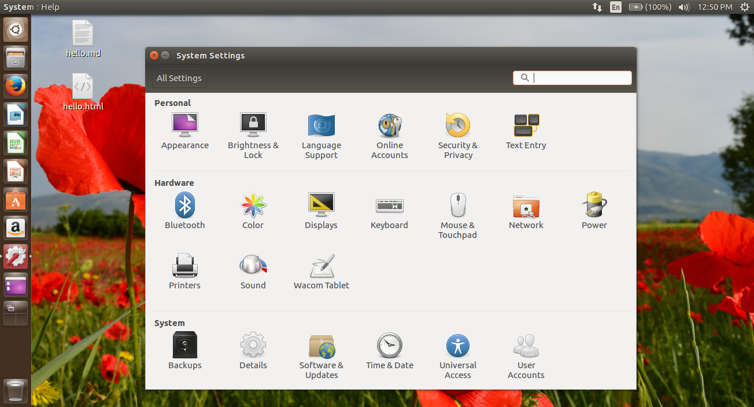Open the Help menu in top bar
754x407 pixels.
tap(50, 7)
